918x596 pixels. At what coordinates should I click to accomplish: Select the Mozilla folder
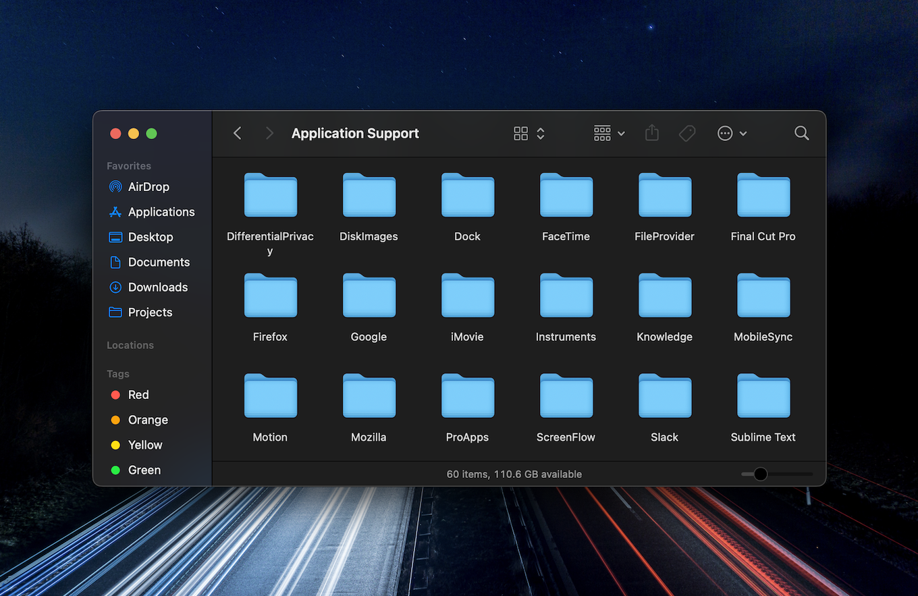tap(369, 396)
